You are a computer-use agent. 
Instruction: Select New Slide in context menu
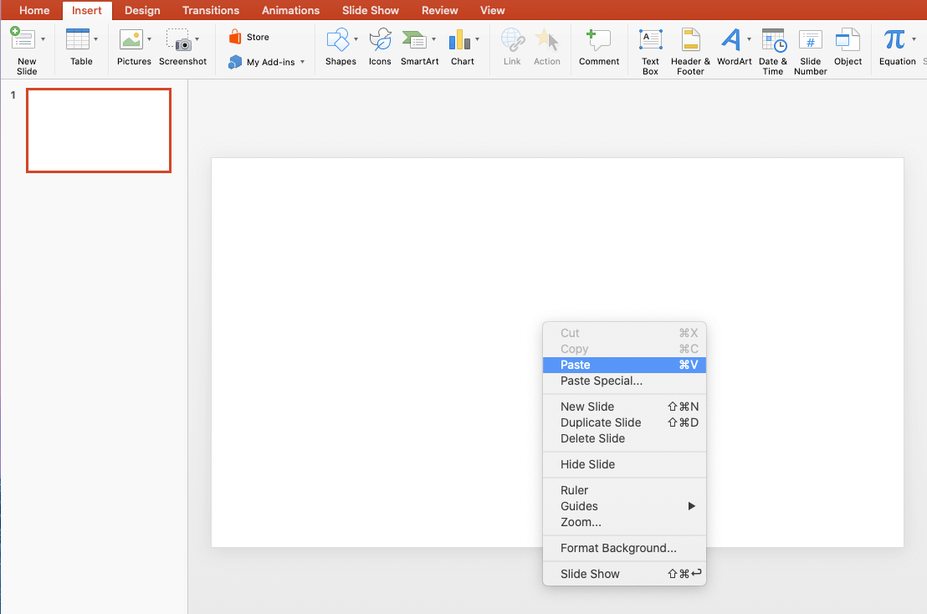[624, 407]
